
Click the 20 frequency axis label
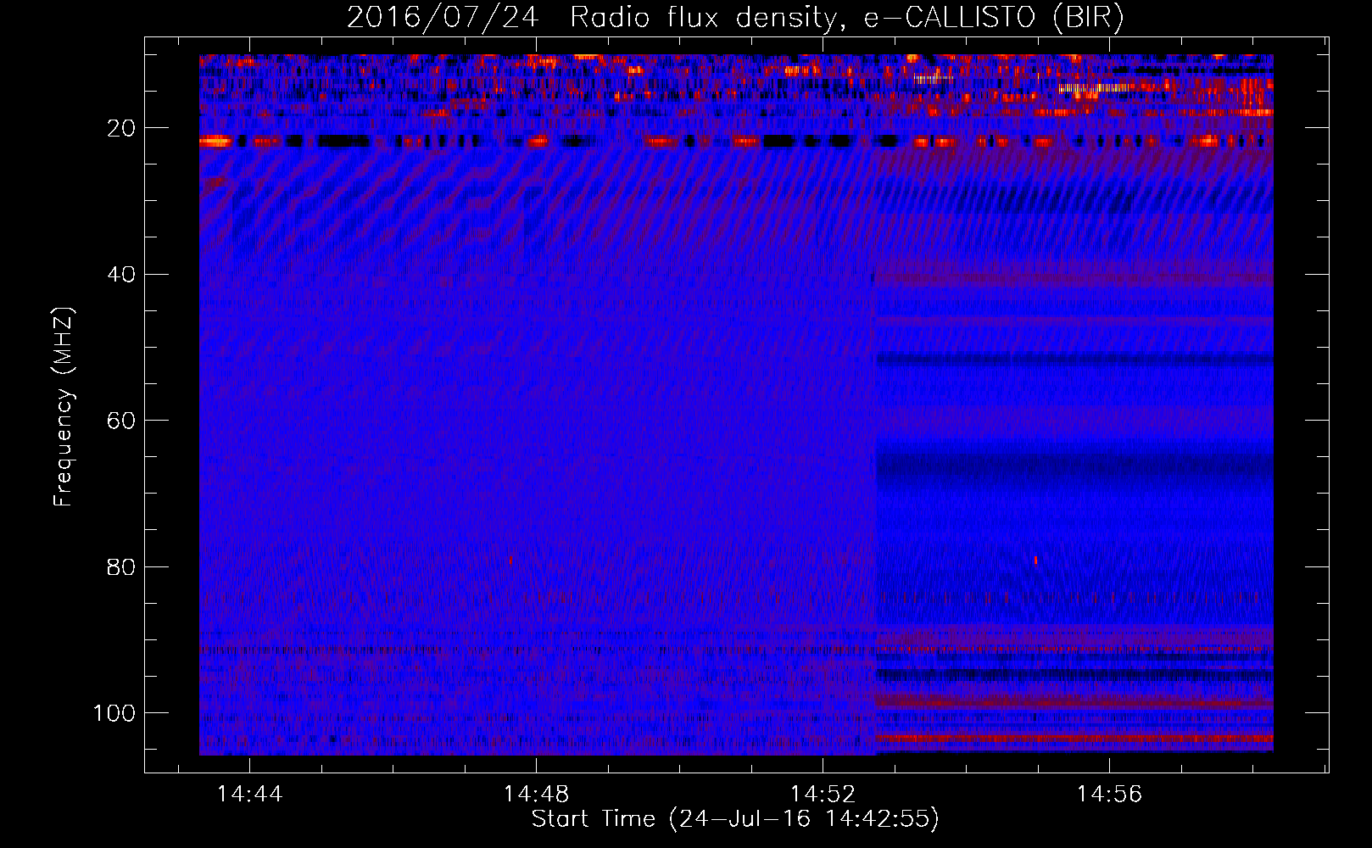(122, 128)
